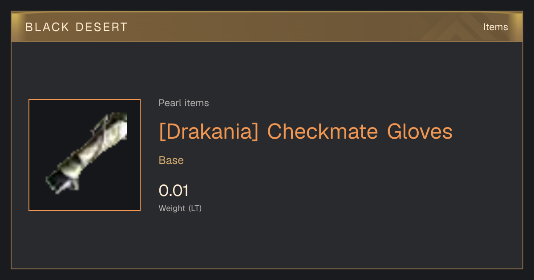Select the Pearl items category label
Viewport: 534px width, 280px height.
pos(184,103)
